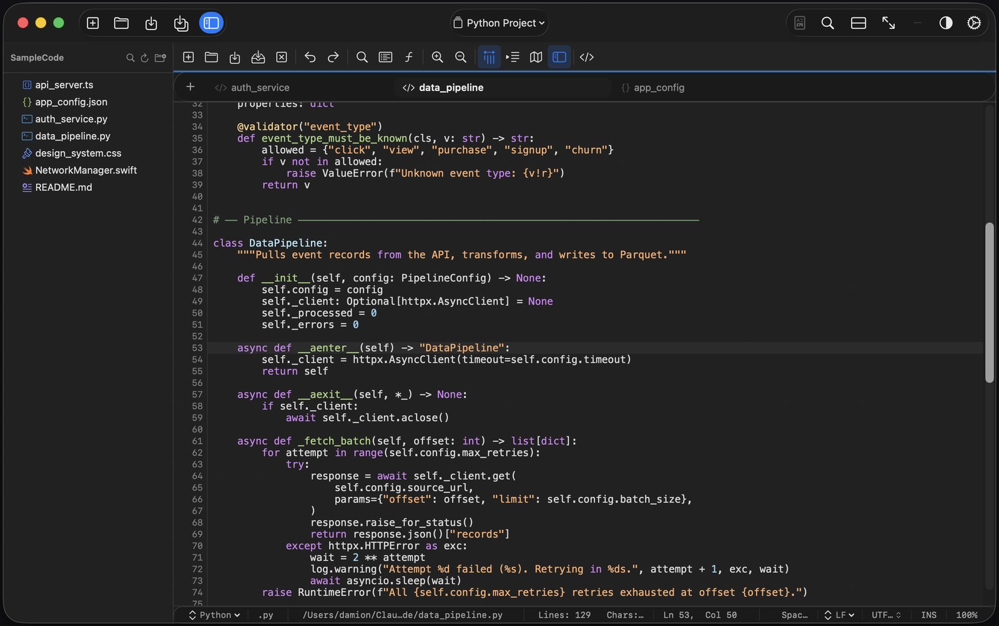The height and width of the screenshot is (626, 999).
Task: Open the LF line ending dropdown
Action: tap(839, 615)
